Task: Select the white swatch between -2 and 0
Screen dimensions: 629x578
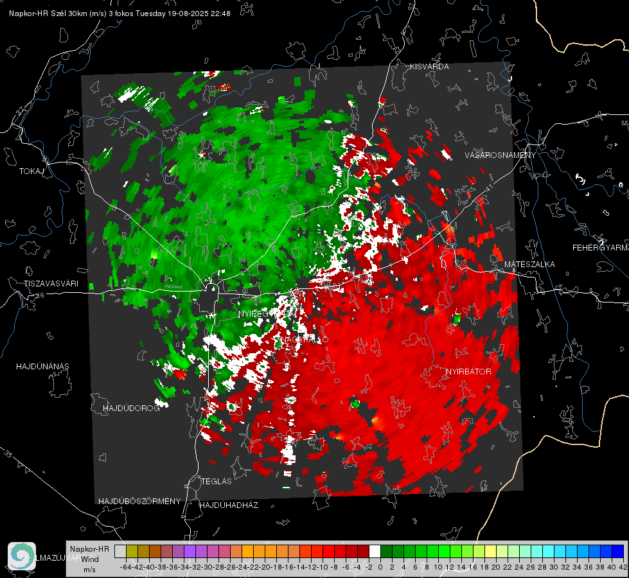Action: pyautogui.click(x=375, y=551)
